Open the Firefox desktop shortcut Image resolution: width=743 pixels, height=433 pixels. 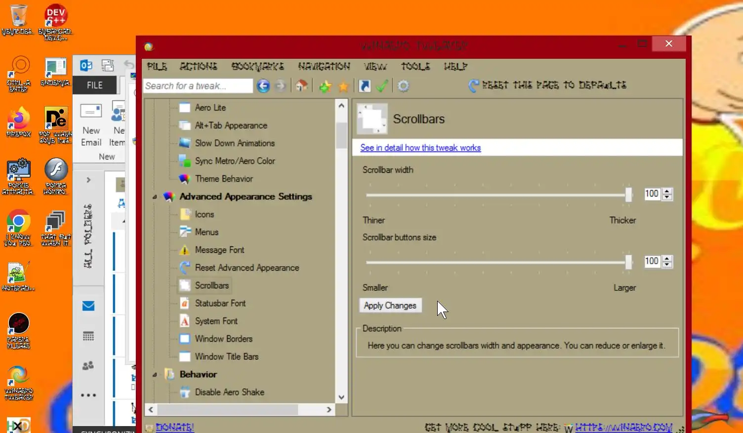18,121
